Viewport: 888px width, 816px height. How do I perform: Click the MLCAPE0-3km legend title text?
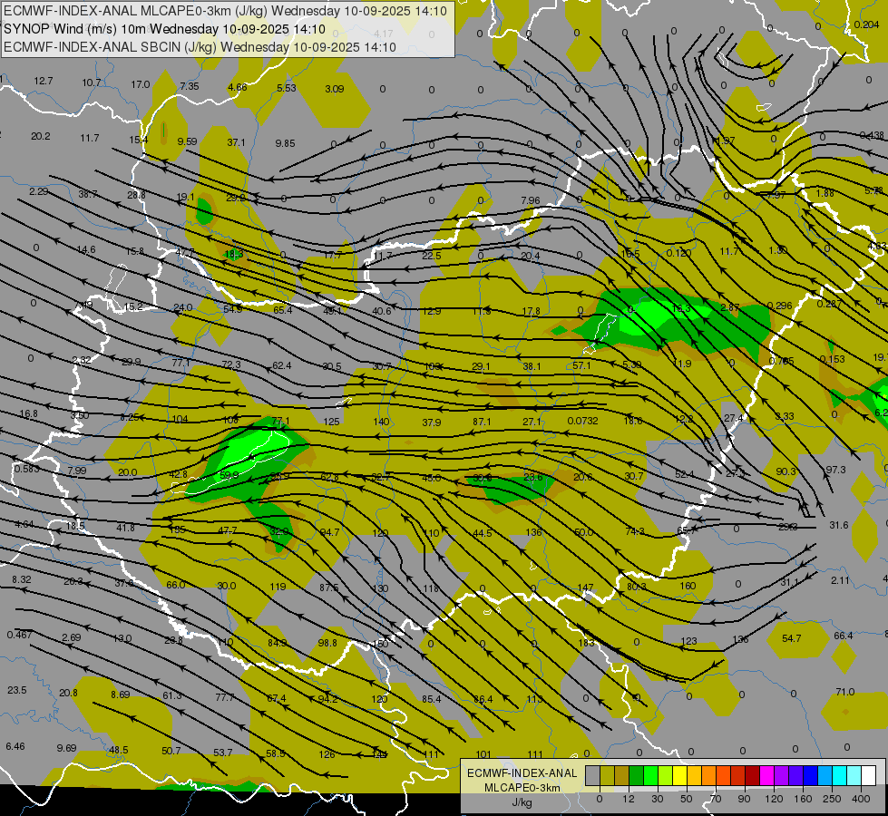point(522,788)
